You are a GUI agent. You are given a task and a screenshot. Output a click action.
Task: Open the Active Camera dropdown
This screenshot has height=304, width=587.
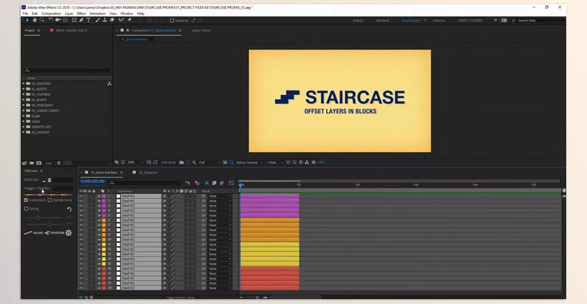(249, 163)
